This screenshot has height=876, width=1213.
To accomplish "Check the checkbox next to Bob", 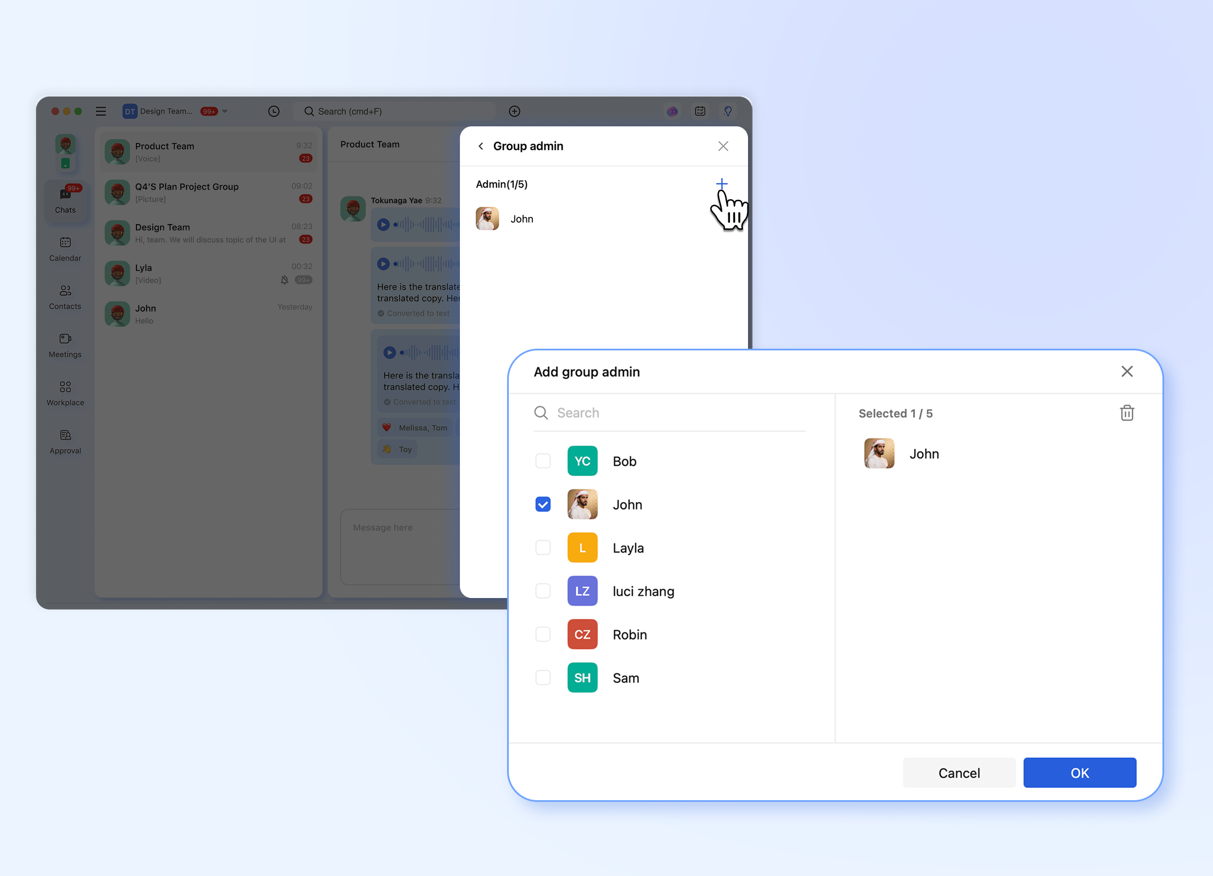I will click(x=542, y=461).
